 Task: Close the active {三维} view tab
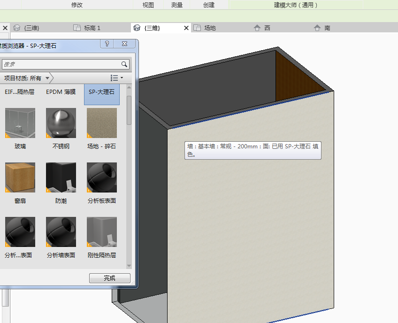pyautogui.click(x=186, y=28)
